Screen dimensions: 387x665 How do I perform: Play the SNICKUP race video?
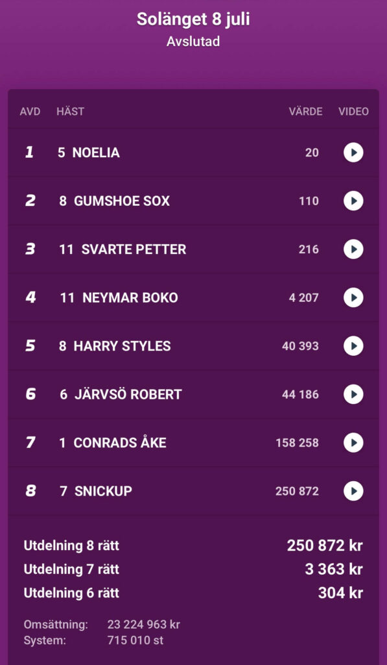point(353,491)
